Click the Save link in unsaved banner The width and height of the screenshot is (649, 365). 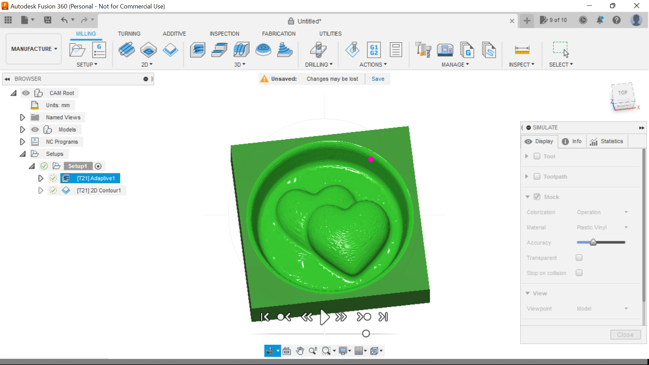point(378,79)
